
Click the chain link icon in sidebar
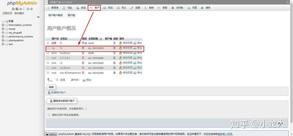38,17
